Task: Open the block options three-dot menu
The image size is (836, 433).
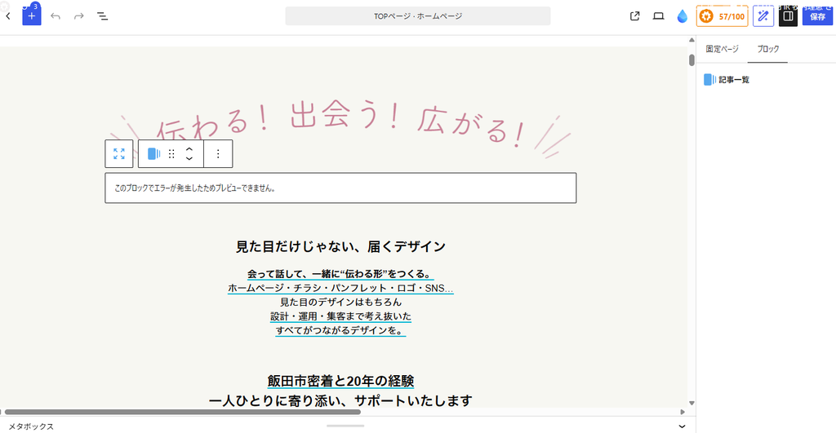Action: 218,153
